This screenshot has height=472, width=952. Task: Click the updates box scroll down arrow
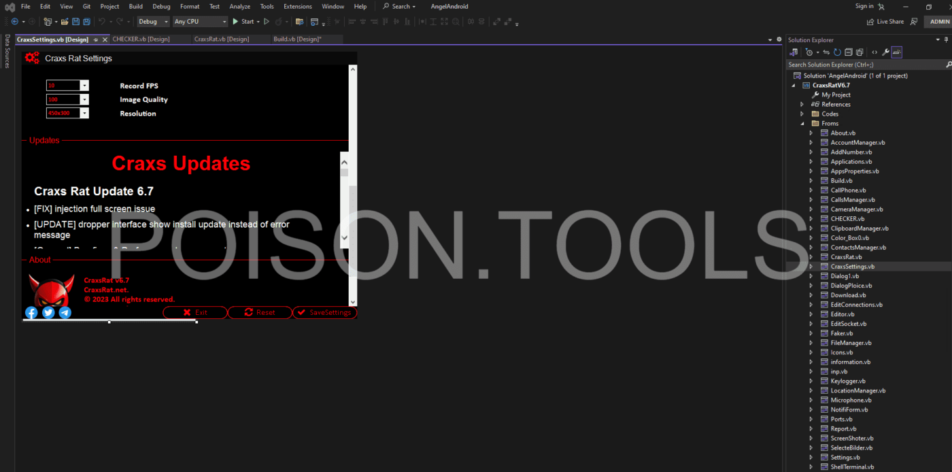coord(344,237)
